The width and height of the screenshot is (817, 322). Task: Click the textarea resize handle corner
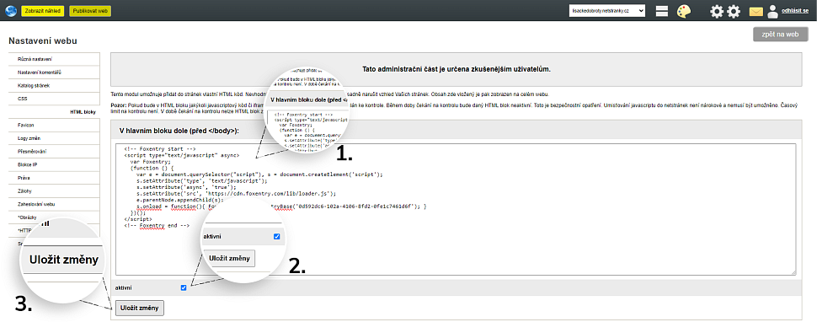tap(793, 272)
